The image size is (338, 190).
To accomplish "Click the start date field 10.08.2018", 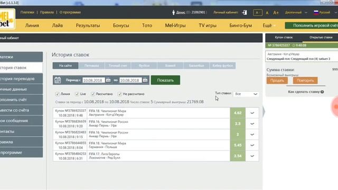I will (x=93, y=80).
